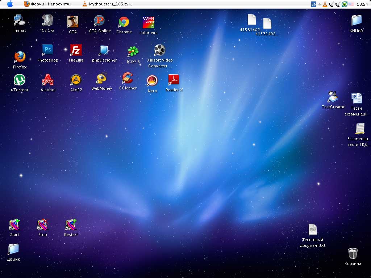The image size is (371, 278).
Task: Select the TestCreator desktop icon
Action: (x=333, y=97)
